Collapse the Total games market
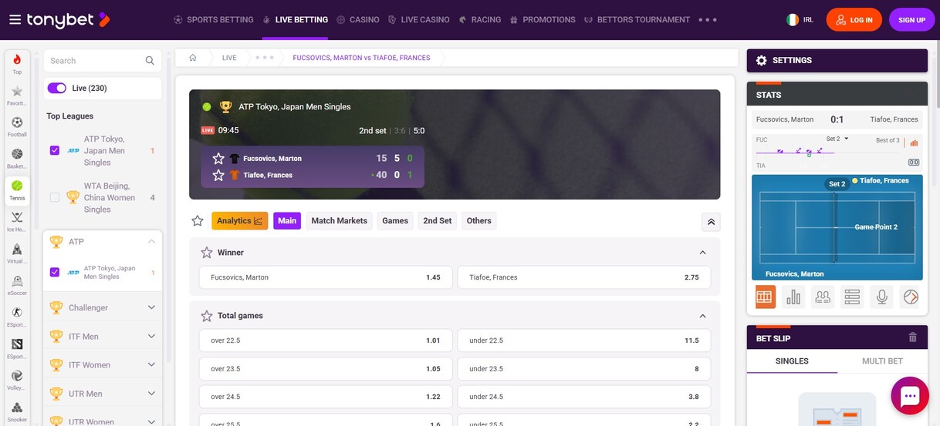Image resolution: width=940 pixels, height=426 pixels. coord(702,316)
